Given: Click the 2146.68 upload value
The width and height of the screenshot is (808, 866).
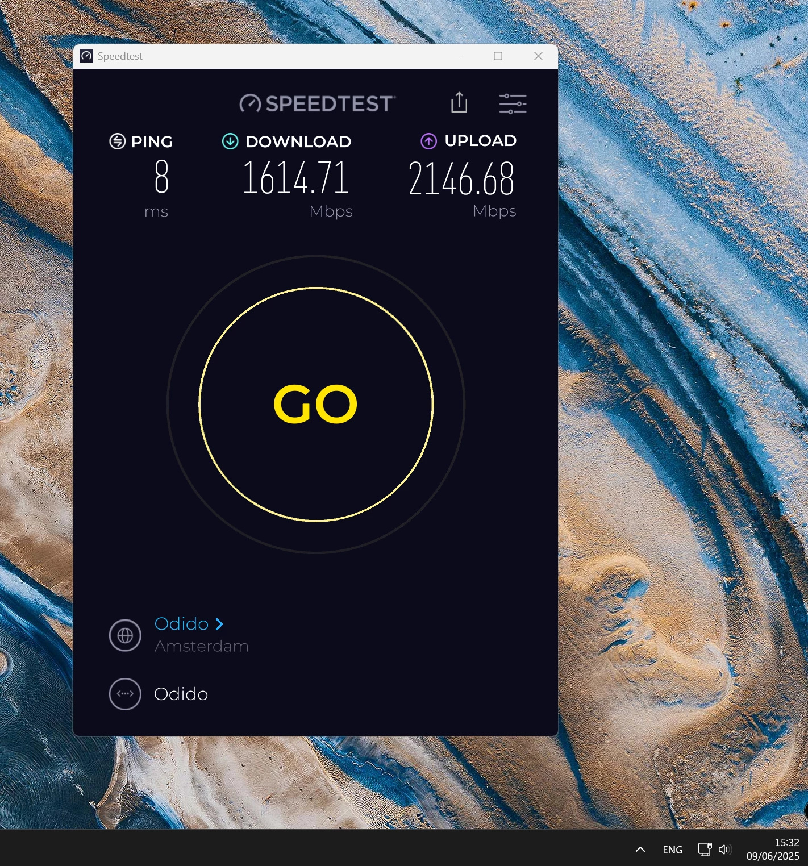Looking at the screenshot, I should [461, 178].
